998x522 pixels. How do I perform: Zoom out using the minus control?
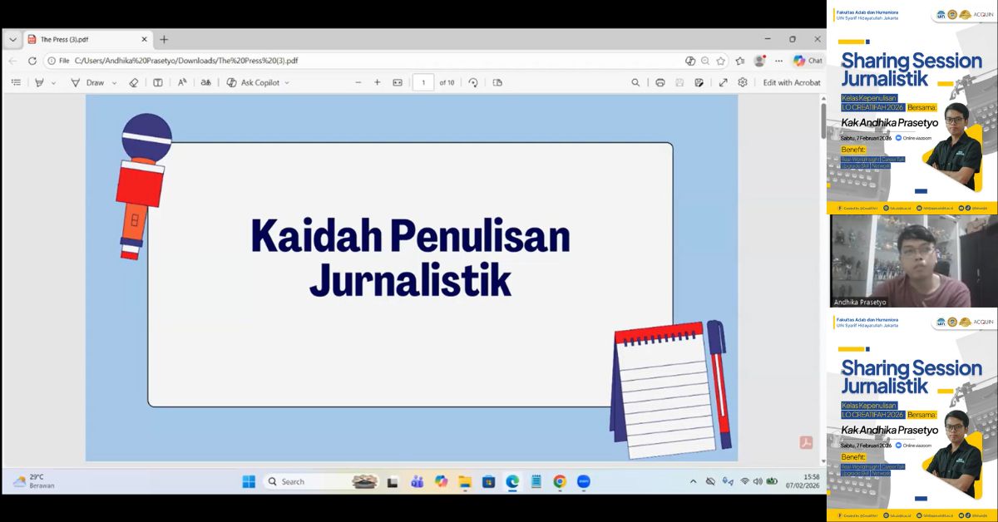(x=358, y=82)
